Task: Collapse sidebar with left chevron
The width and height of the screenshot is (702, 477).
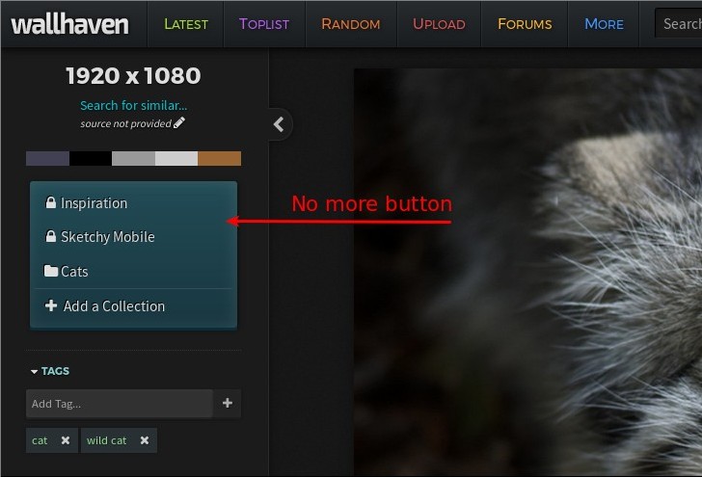Action: [x=280, y=124]
